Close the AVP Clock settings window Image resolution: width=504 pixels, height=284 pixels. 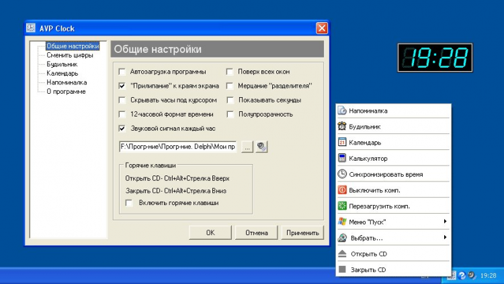[322, 28]
